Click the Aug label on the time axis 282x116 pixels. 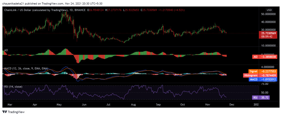click(x=133, y=104)
